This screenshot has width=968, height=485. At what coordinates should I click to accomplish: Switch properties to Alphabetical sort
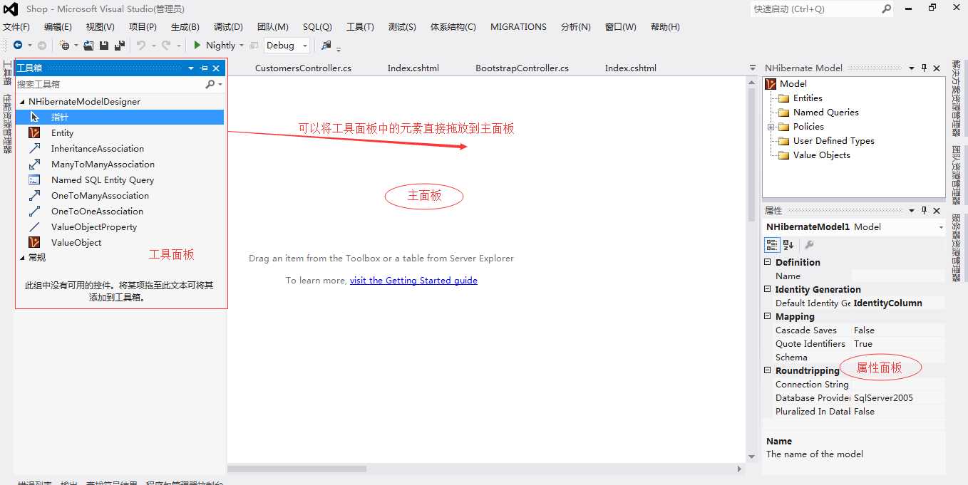click(x=788, y=244)
